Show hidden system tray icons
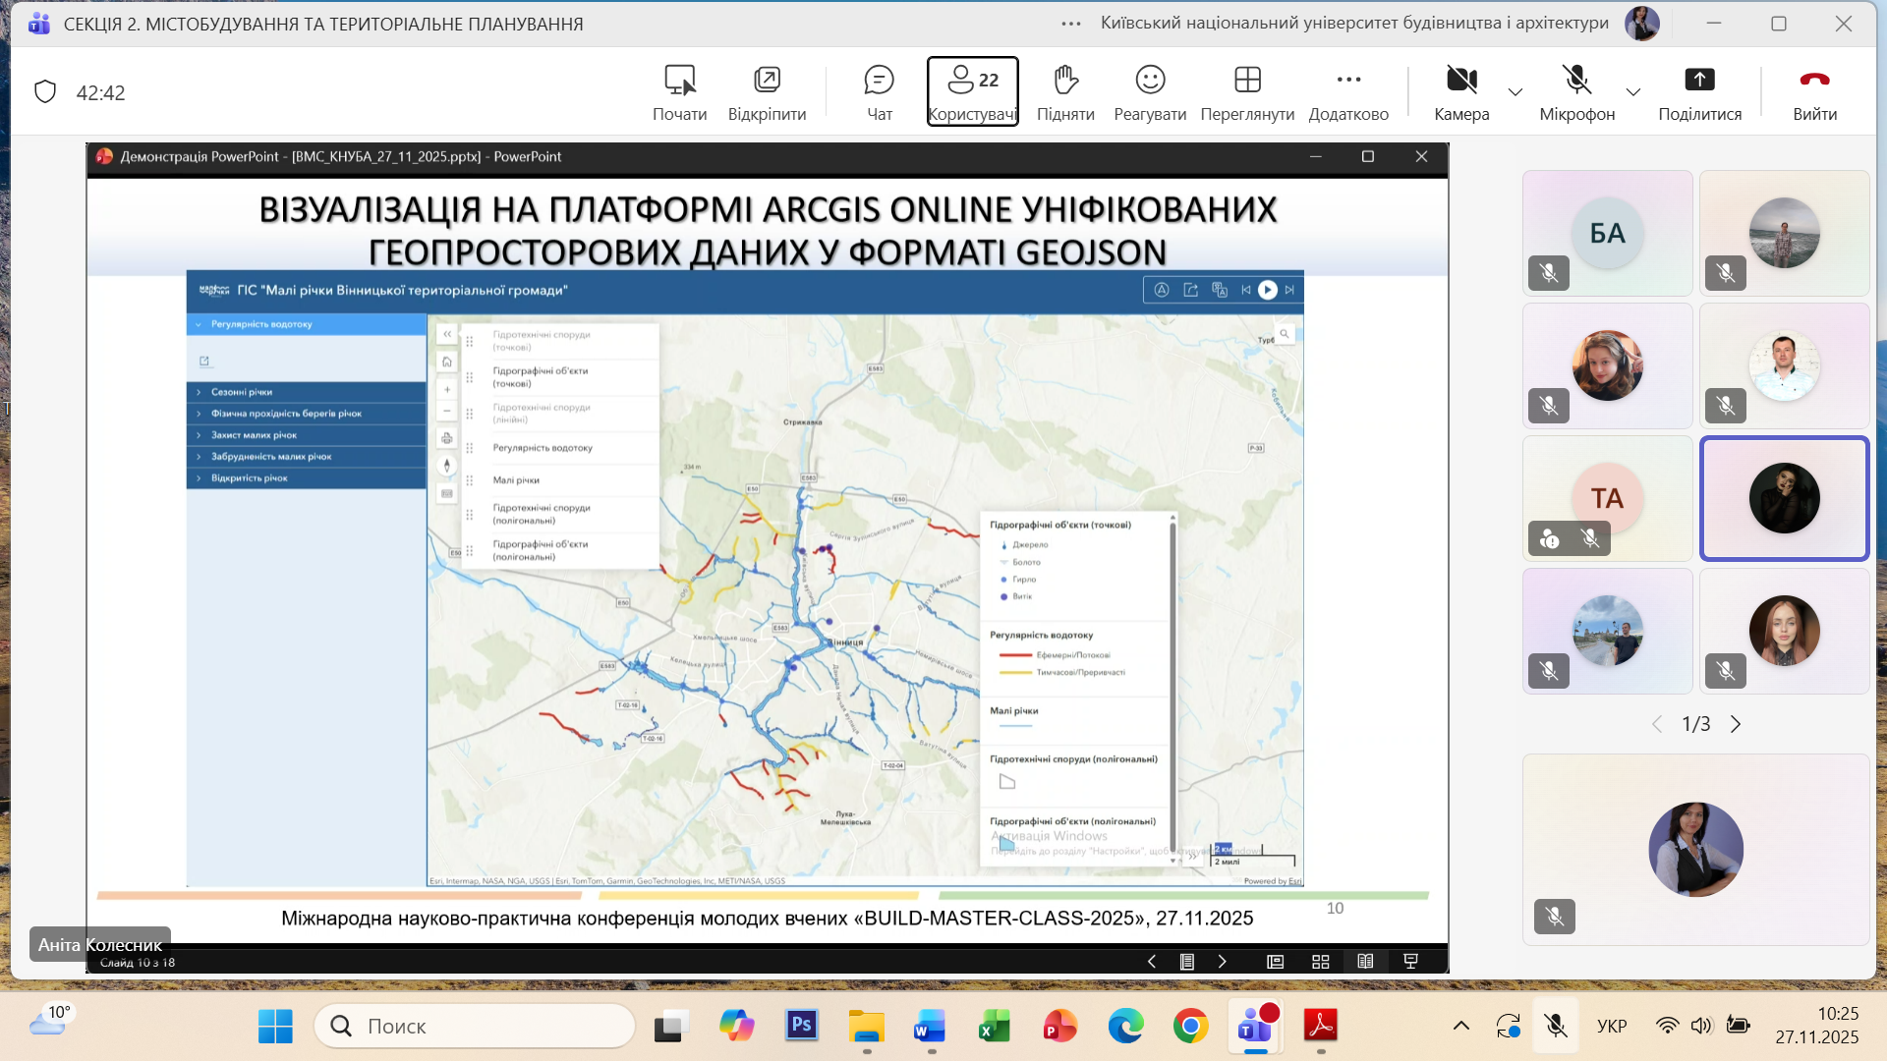This screenshot has height=1061, width=1887. (1461, 1027)
